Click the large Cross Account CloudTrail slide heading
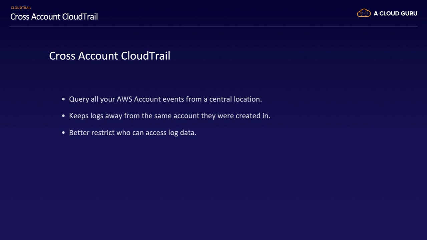427x240 pixels. click(109, 56)
